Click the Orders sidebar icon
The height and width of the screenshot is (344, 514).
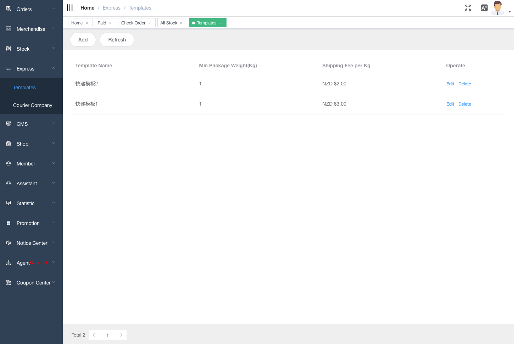8,9
